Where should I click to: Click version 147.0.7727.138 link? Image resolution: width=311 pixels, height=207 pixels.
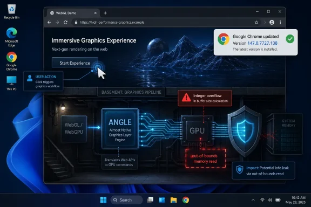coord(262,43)
